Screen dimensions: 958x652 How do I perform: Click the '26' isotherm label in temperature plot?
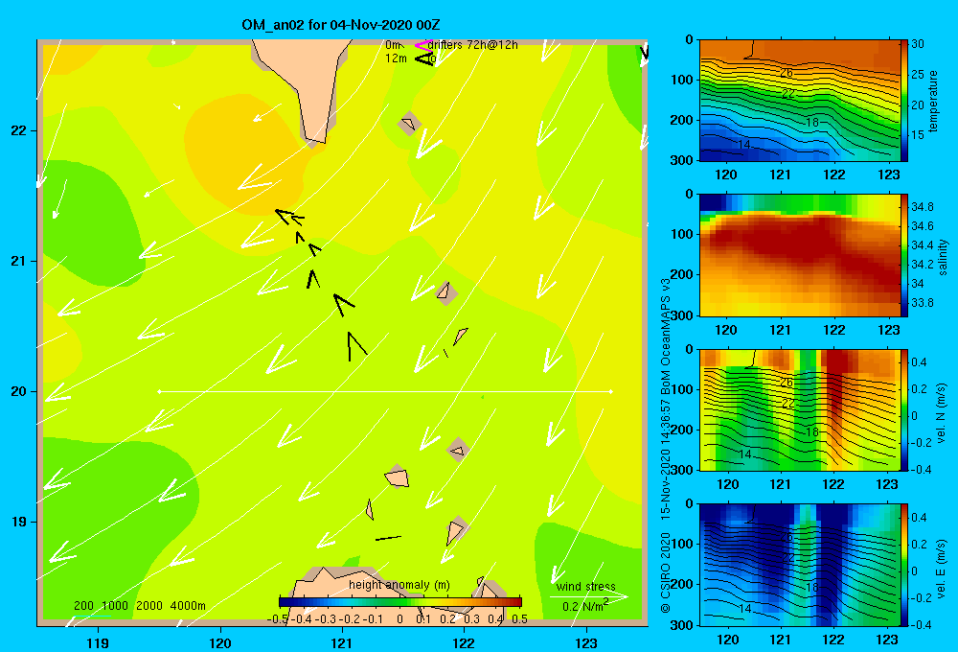click(x=787, y=73)
